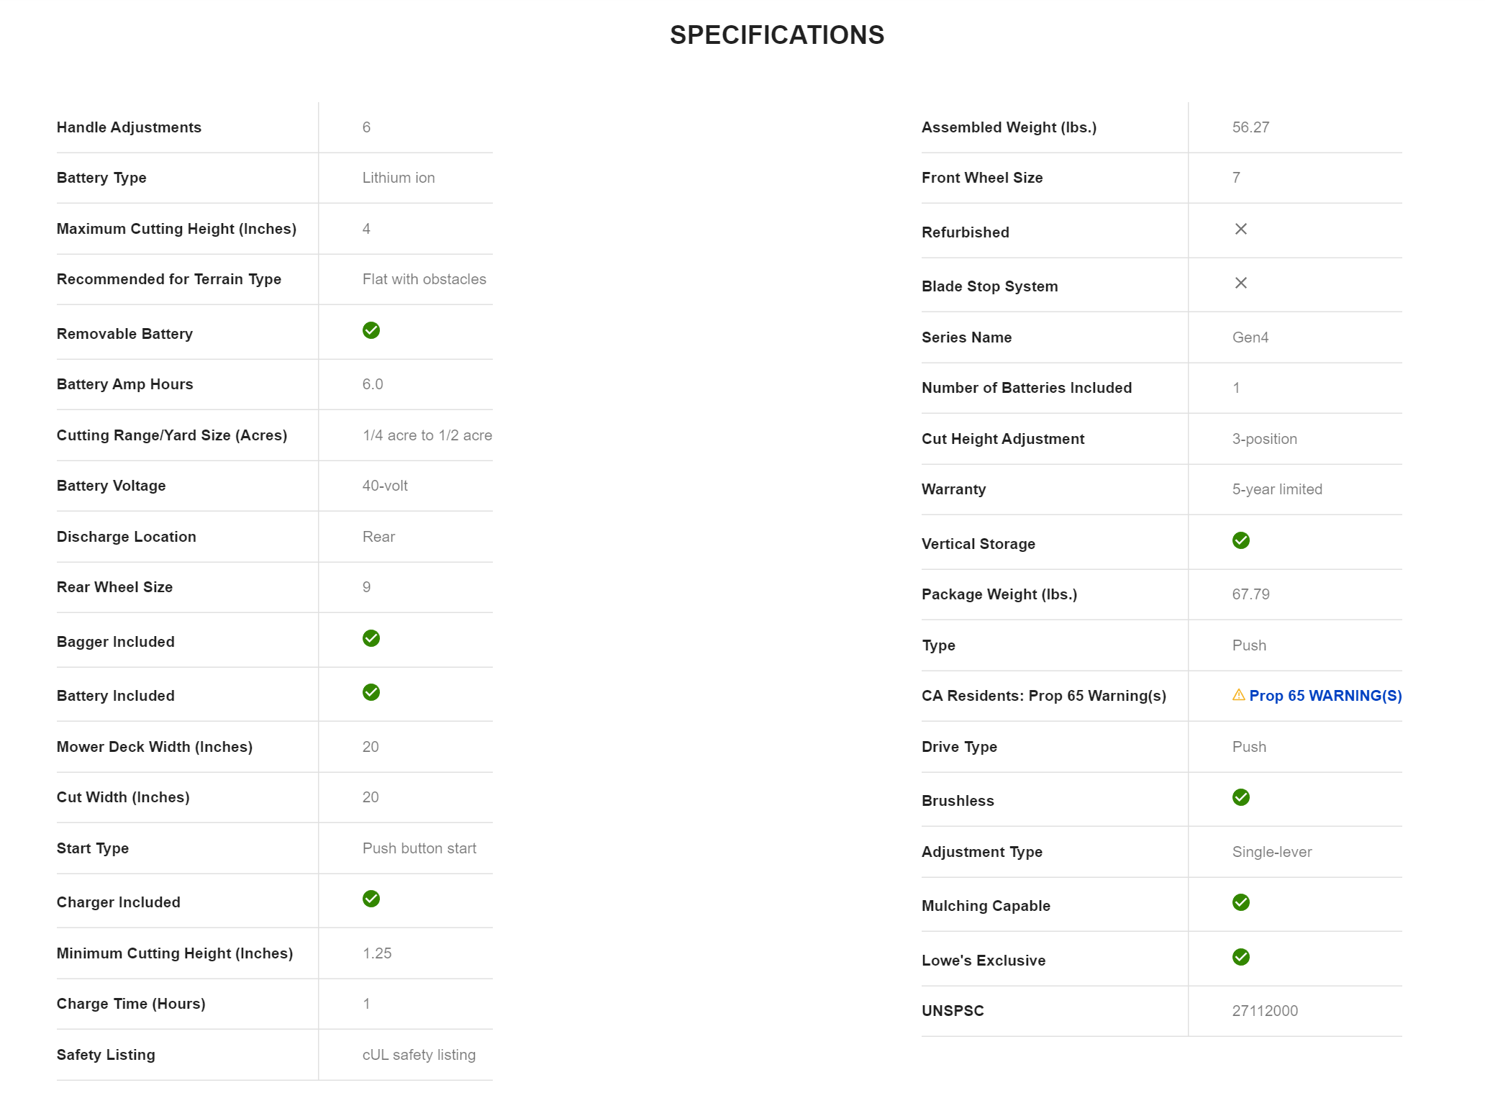1485x1098 pixels.
Task: Click the Blade Stop System X icon
Action: tap(1241, 283)
